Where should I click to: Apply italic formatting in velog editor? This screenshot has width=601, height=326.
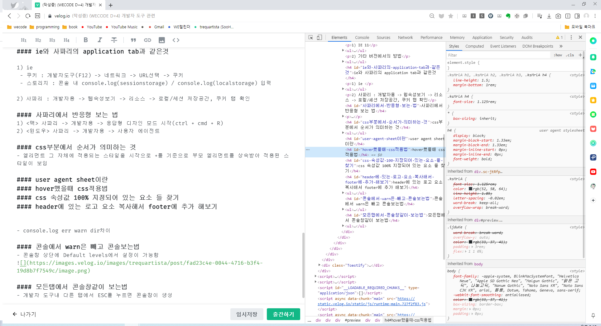click(100, 40)
